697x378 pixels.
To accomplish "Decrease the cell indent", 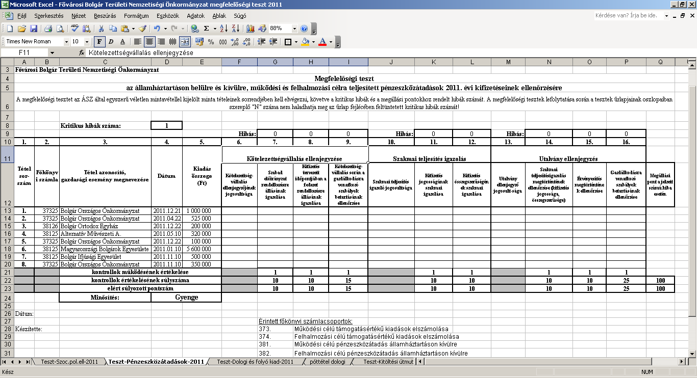I will point(261,42).
